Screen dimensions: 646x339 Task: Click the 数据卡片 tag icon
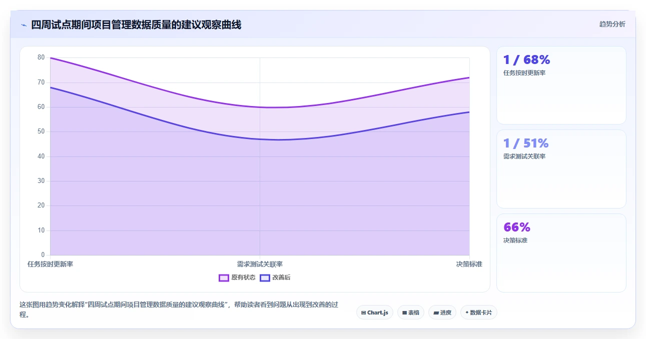click(467, 312)
